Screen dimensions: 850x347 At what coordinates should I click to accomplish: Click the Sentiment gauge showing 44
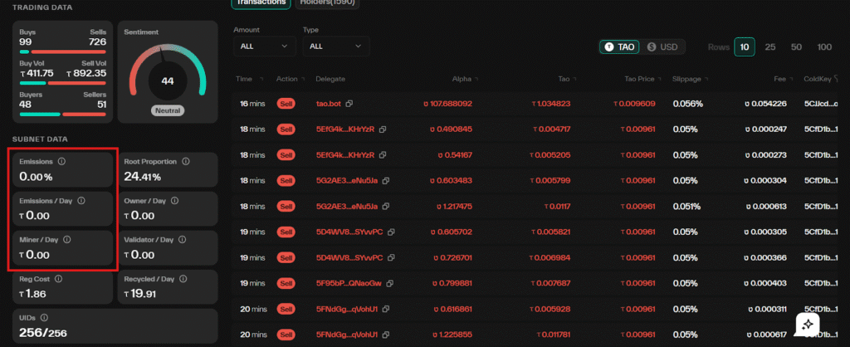point(167,81)
